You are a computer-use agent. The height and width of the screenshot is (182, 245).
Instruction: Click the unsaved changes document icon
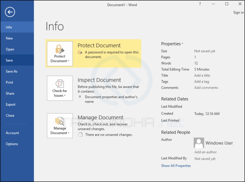pyautogui.click(x=80, y=134)
